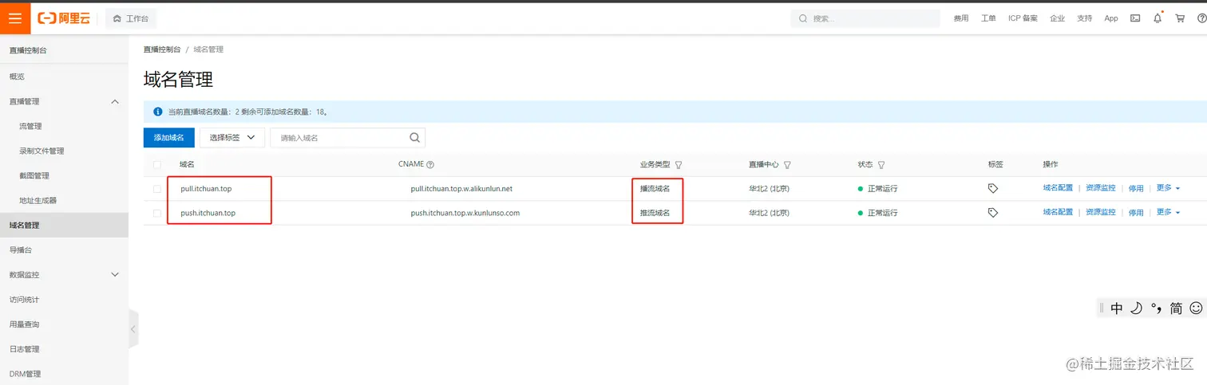Launch the Cloud Shell terminal icon
Image resolution: width=1207 pixels, height=385 pixels.
pyautogui.click(x=1135, y=18)
